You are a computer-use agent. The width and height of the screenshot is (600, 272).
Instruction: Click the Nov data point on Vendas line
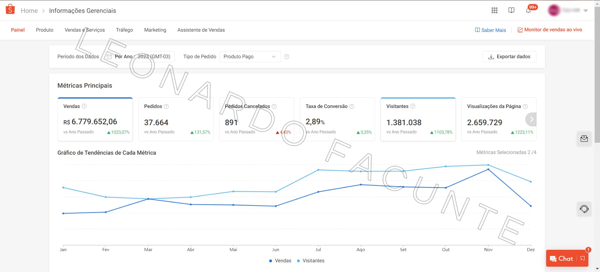pyautogui.click(x=488, y=169)
